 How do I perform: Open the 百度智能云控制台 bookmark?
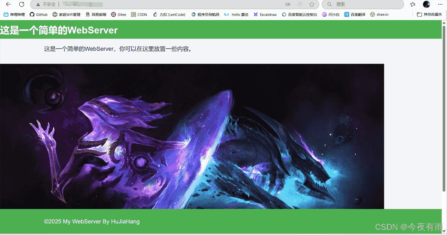click(x=299, y=15)
